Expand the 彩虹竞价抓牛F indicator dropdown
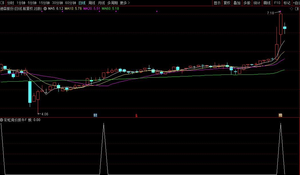 (x=1, y=120)
